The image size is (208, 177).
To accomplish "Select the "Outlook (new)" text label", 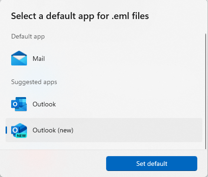I will [53, 130].
